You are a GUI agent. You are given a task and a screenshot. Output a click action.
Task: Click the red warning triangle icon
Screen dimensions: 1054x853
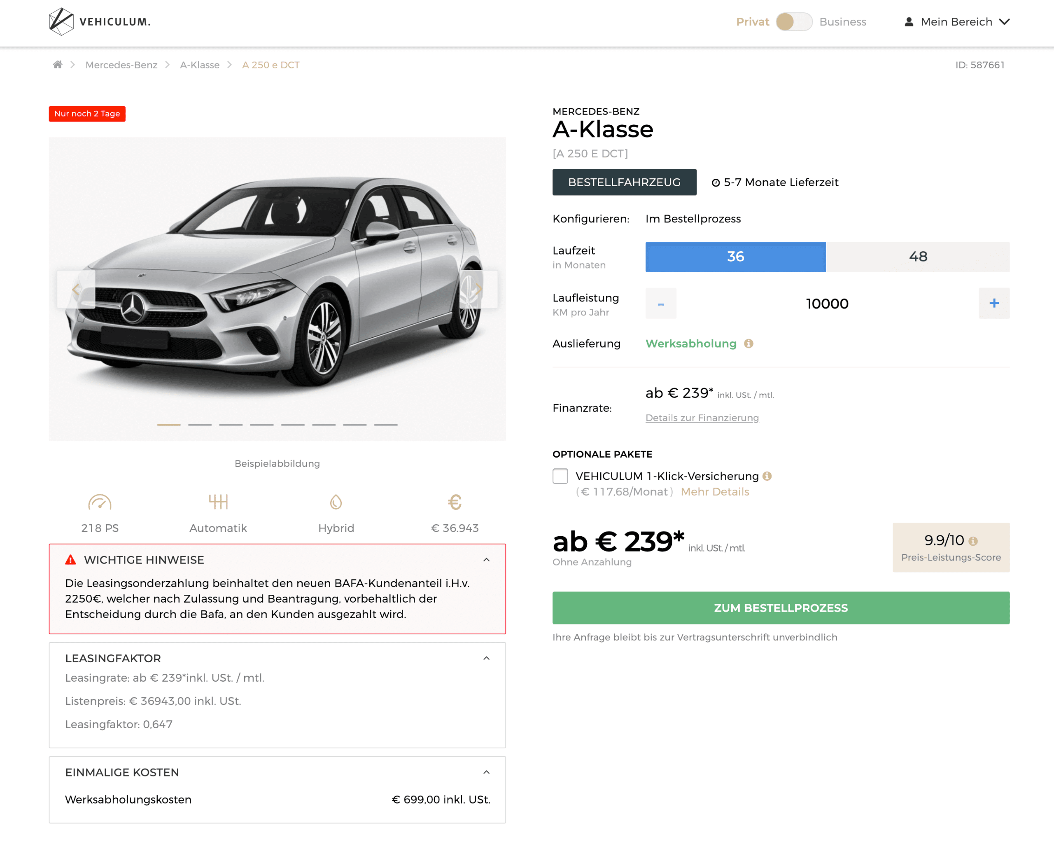coord(71,560)
